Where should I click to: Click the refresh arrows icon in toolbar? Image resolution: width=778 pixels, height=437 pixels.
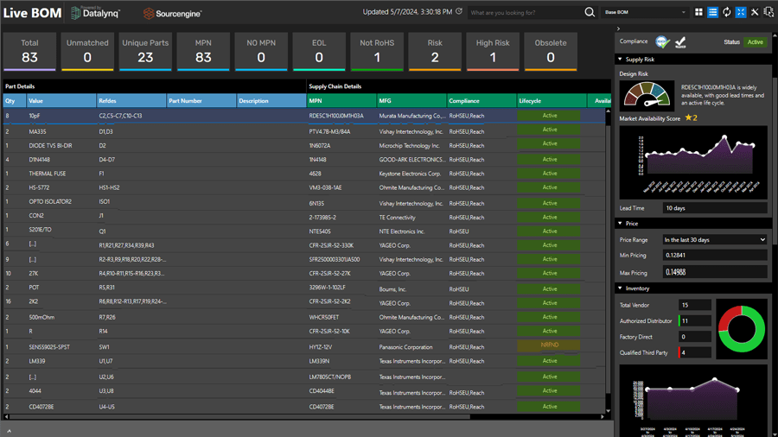(727, 12)
